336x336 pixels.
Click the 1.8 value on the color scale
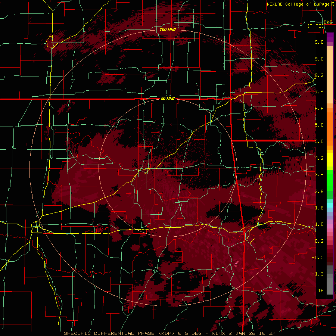point(319,208)
